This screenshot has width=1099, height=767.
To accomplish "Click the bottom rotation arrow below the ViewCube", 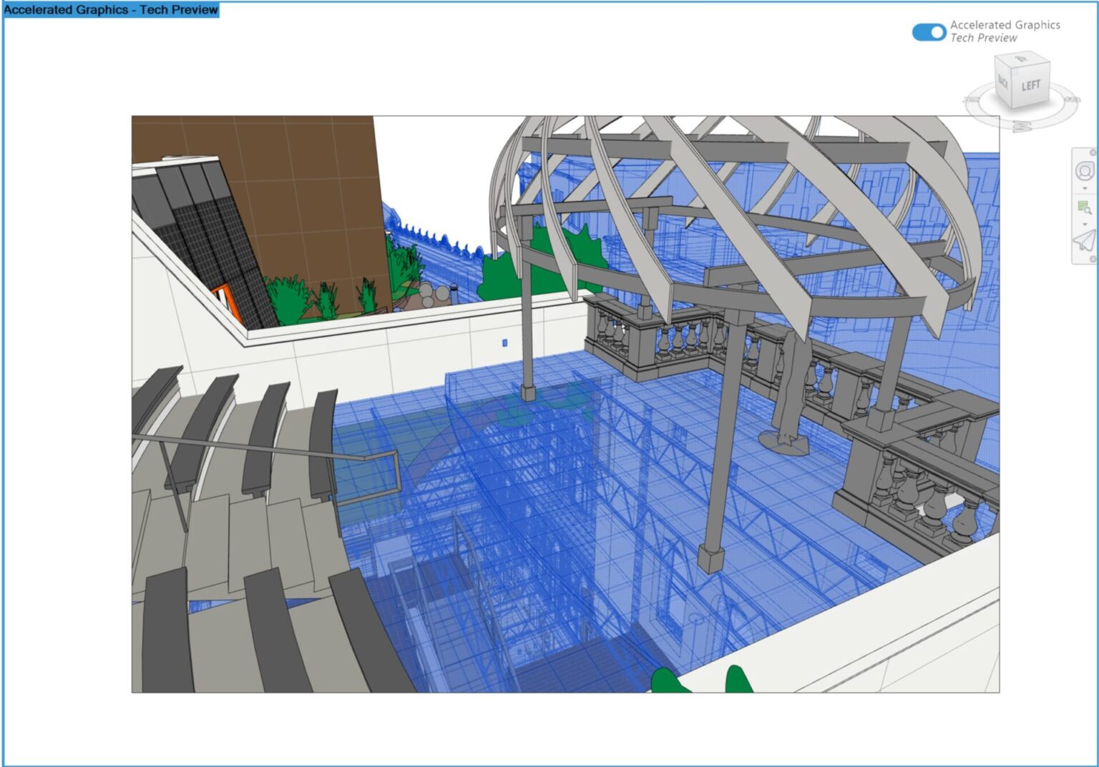I will (1022, 127).
